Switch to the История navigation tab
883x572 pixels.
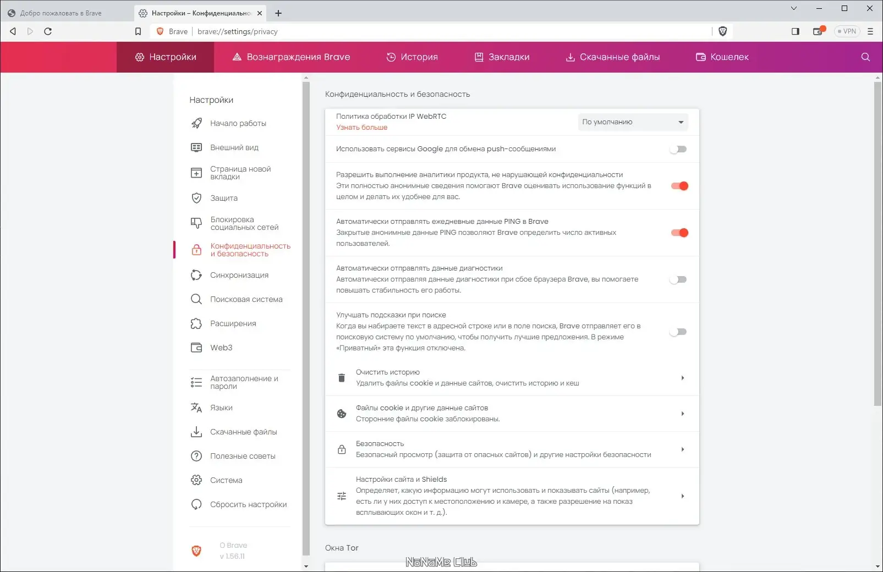pyautogui.click(x=412, y=57)
